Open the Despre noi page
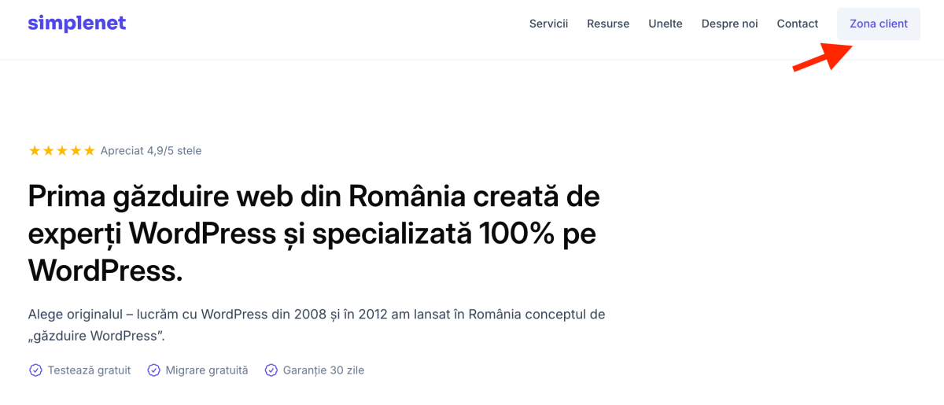Screen dimensions: 944x405 tap(729, 24)
